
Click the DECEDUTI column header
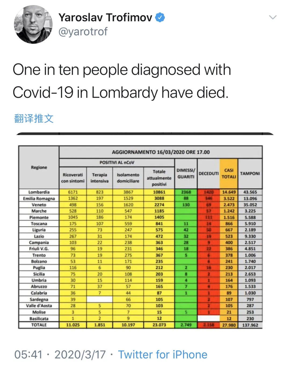[208, 174]
